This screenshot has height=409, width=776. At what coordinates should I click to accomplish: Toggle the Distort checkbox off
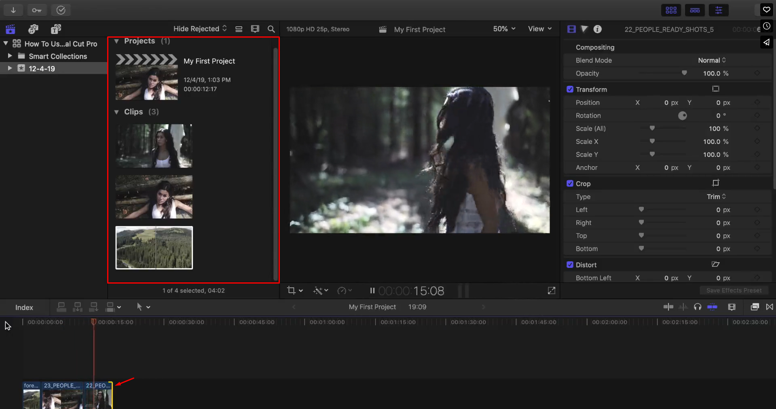570,265
